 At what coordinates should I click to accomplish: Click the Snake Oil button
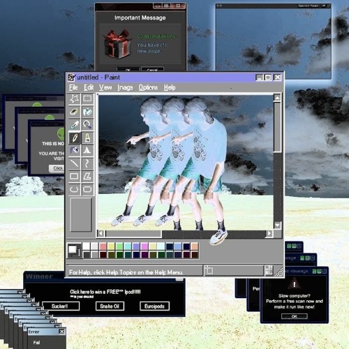coord(110,306)
